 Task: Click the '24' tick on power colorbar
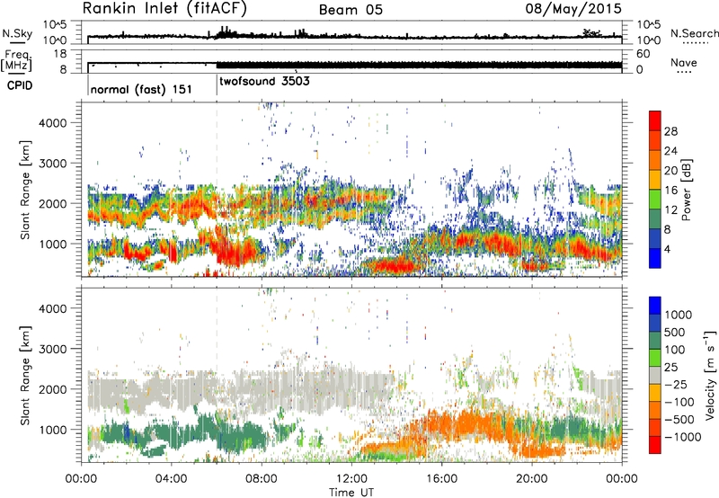(x=670, y=151)
